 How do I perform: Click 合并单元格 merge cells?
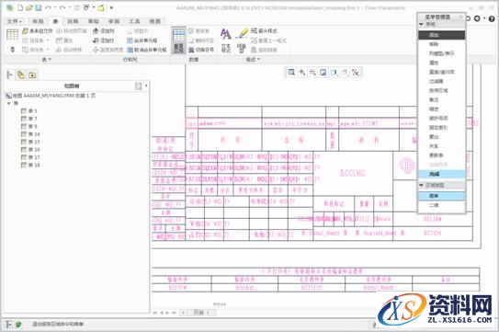coord(142,40)
